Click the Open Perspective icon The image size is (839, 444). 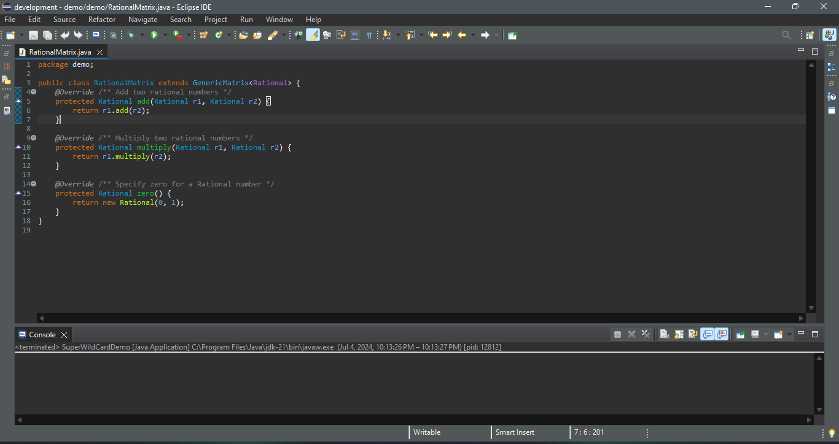coord(810,36)
